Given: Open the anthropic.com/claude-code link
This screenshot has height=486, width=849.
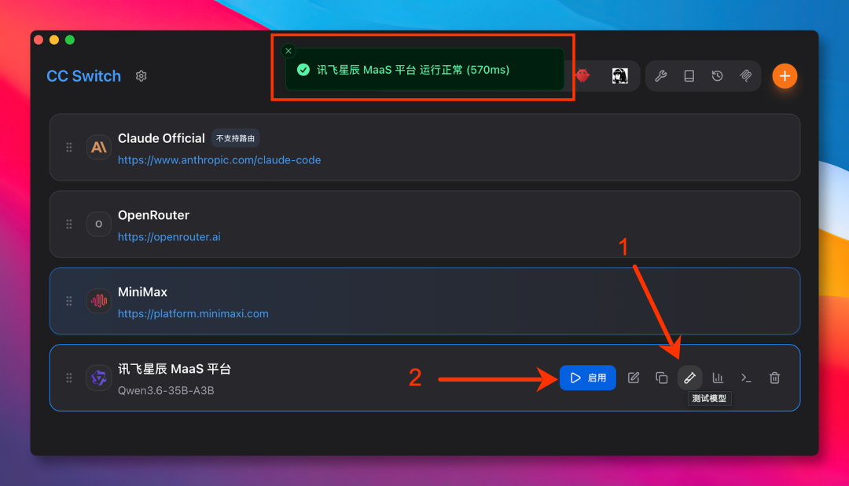Looking at the screenshot, I should (219, 160).
